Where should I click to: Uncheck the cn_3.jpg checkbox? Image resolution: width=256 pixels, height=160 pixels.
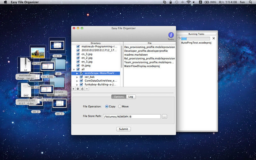pyautogui.click(x=78, y=54)
